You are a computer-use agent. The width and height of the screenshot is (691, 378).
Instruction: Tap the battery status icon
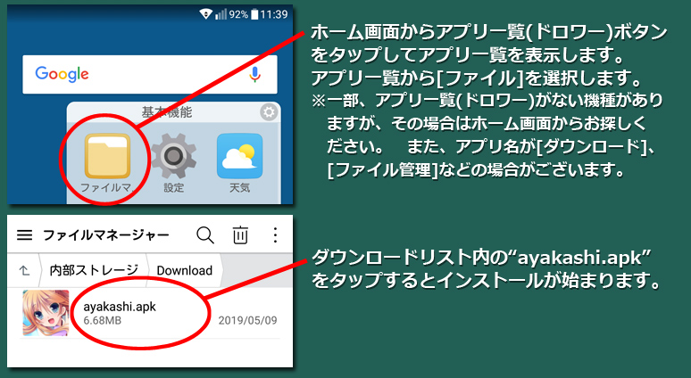coord(254,14)
